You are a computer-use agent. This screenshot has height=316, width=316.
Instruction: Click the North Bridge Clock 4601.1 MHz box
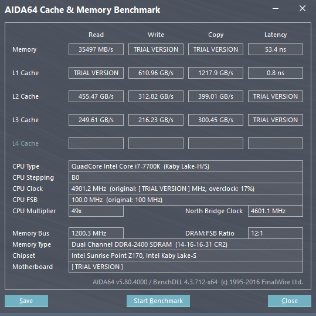(276, 211)
